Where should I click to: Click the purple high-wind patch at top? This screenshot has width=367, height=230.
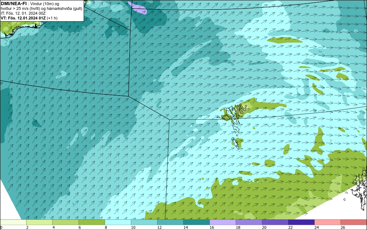coord(138,8)
